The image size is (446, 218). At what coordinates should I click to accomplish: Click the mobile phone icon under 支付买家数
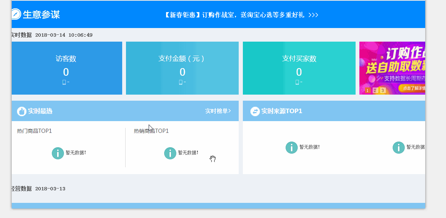pyautogui.click(x=297, y=82)
